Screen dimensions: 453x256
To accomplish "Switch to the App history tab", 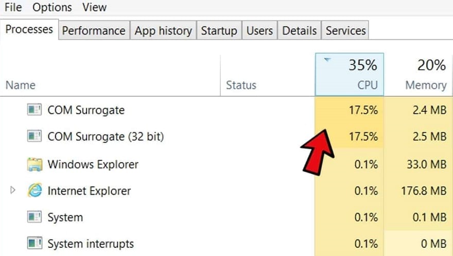I will 163,30.
